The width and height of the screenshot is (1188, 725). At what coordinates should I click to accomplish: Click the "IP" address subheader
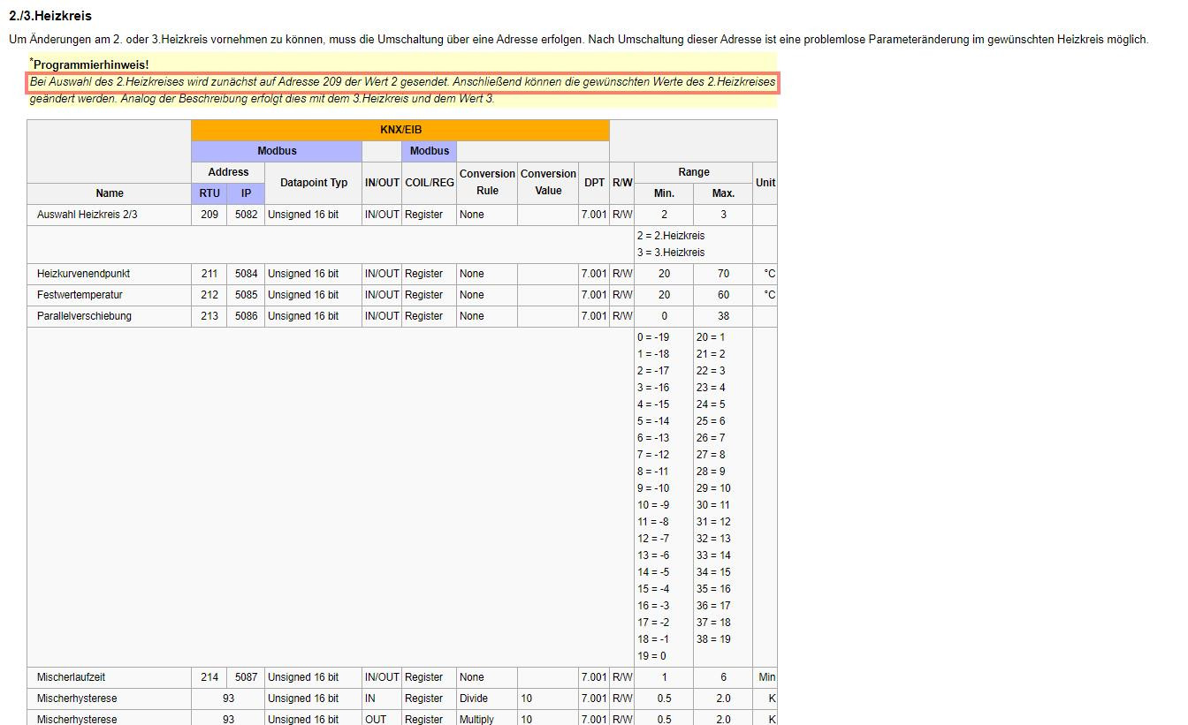coord(246,193)
